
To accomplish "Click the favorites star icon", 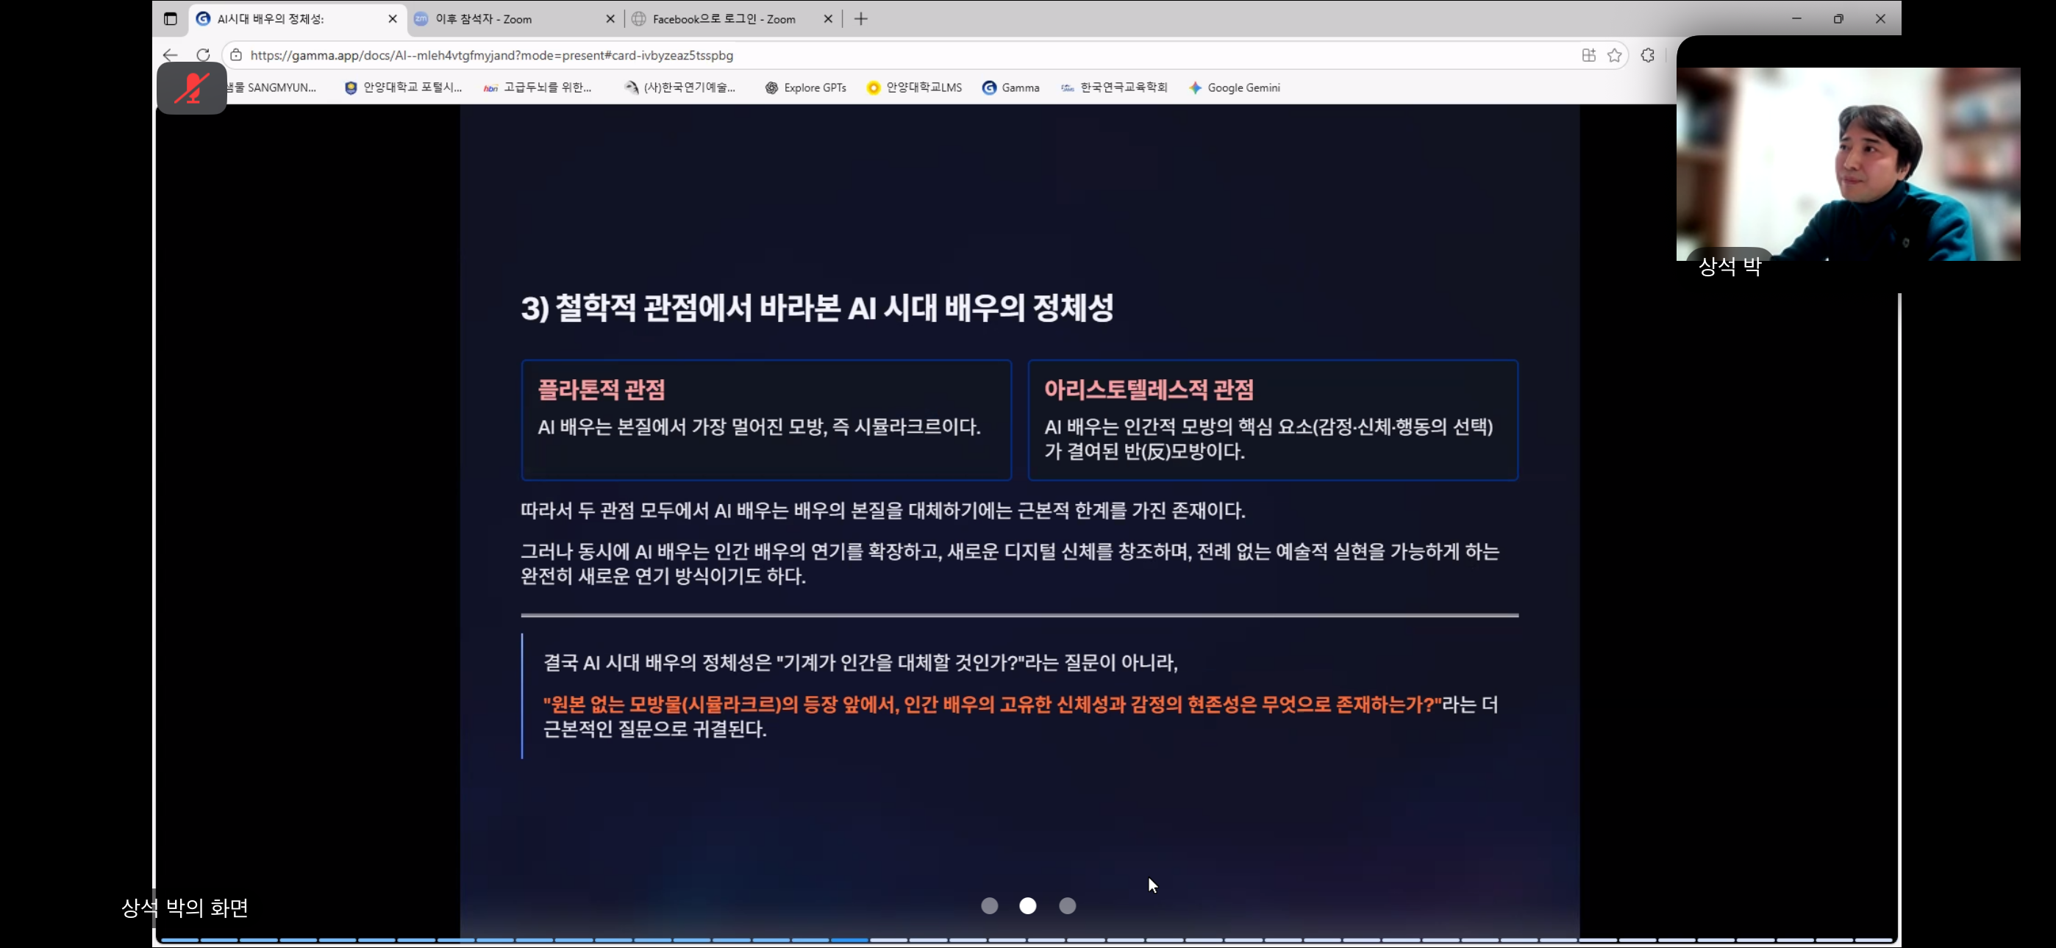I will point(1615,55).
